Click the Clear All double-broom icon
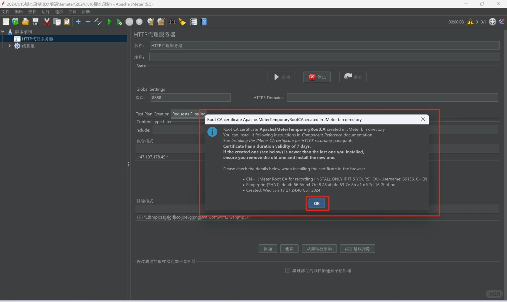This screenshot has width=507, height=302. 161,22
